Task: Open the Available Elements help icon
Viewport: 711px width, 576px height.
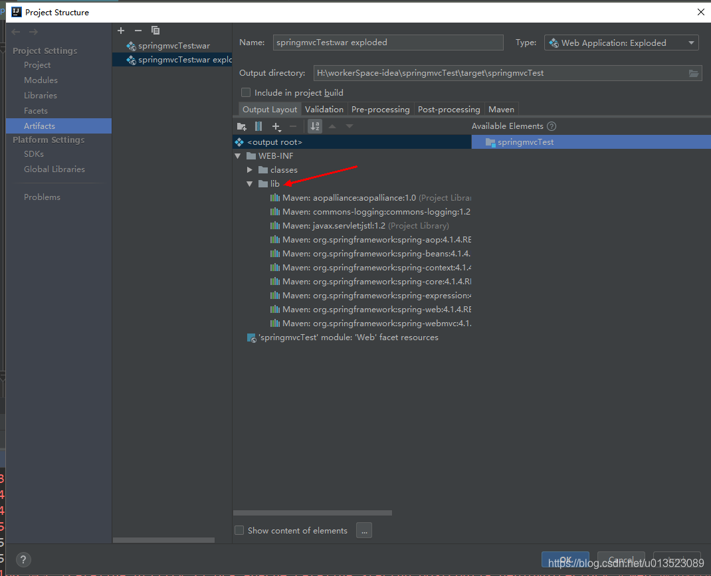Action: 552,126
